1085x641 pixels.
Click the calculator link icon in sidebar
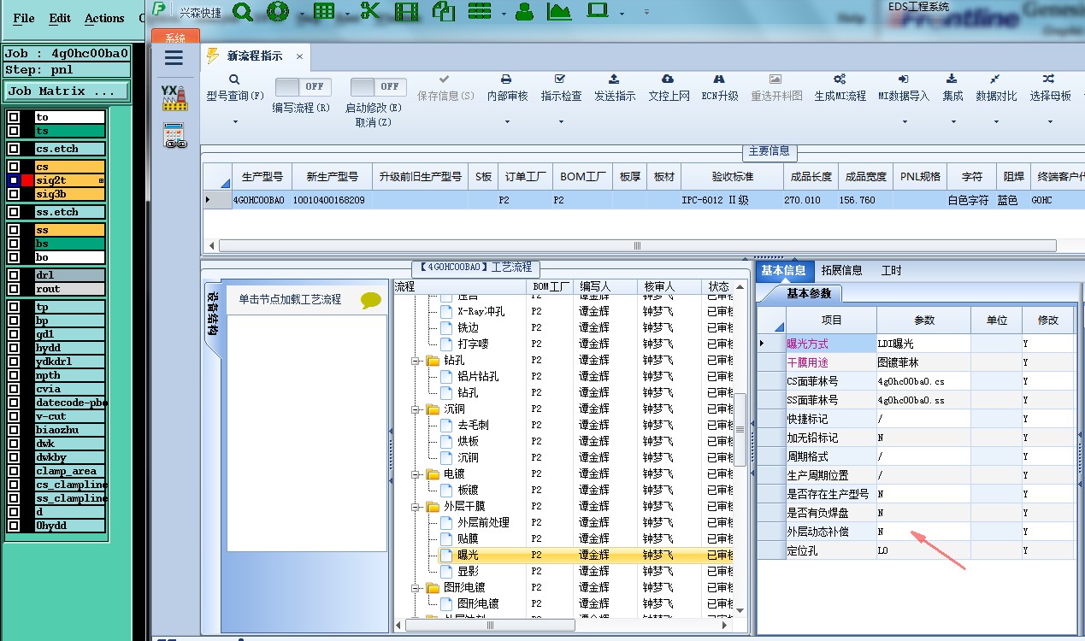(x=174, y=136)
